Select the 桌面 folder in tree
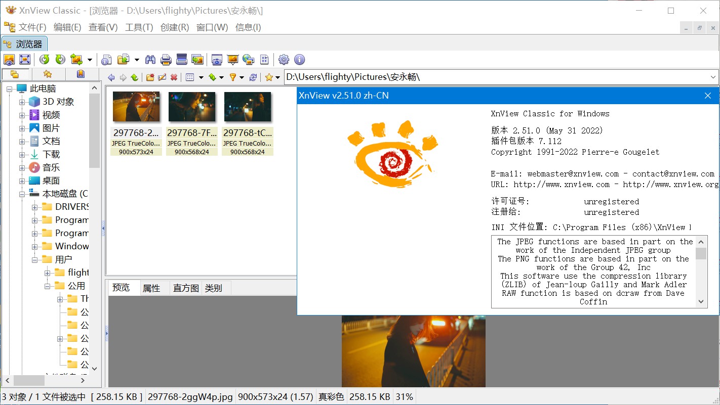 click(x=51, y=181)
